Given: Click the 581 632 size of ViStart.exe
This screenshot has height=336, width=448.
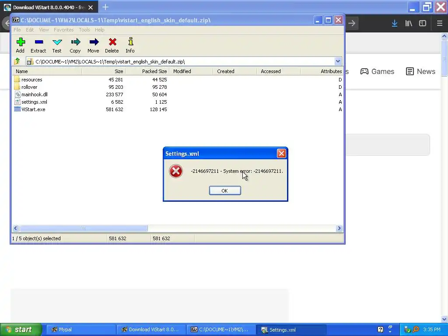Looking at the screenshot, I should point(115,109).
